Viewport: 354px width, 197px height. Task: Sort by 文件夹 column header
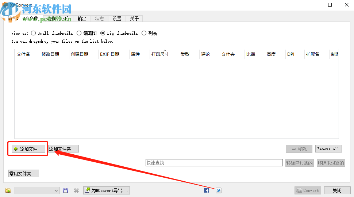(x=232, y=54)
